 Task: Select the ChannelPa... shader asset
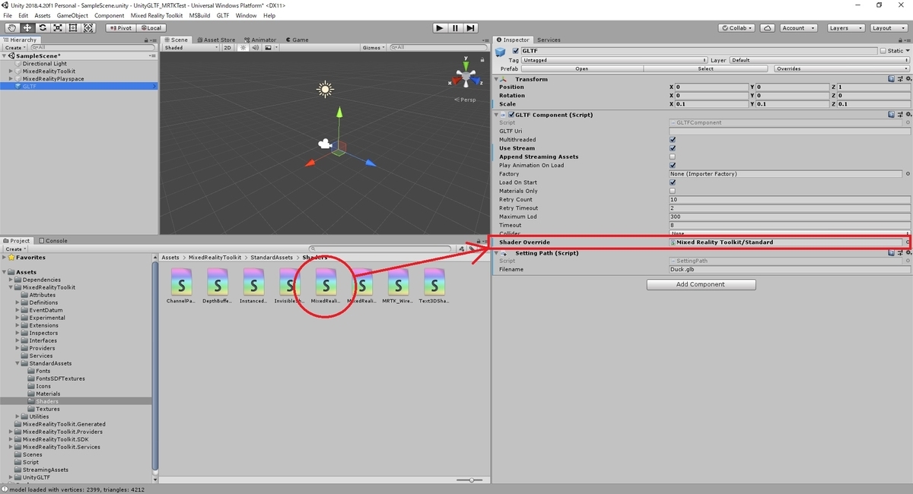(181, 286)
